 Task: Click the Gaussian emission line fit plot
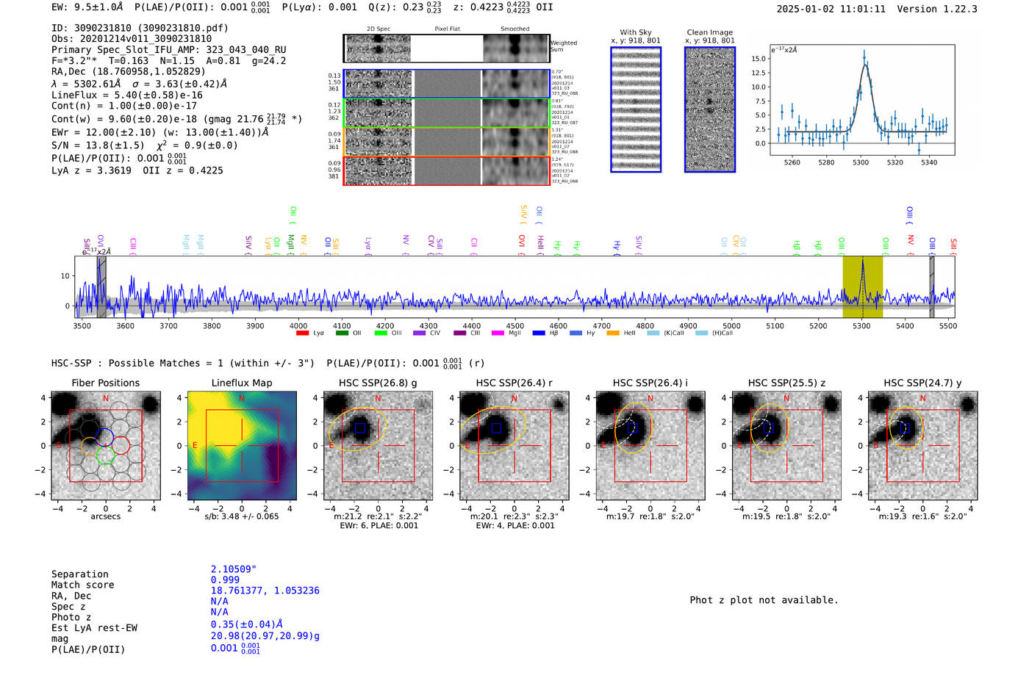[863, 100]
